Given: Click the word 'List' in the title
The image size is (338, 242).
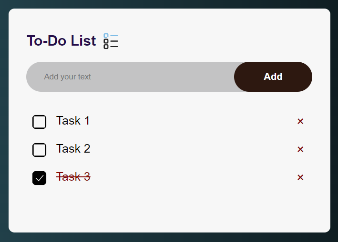Looking at the screenshot, I should pos(83,40).
